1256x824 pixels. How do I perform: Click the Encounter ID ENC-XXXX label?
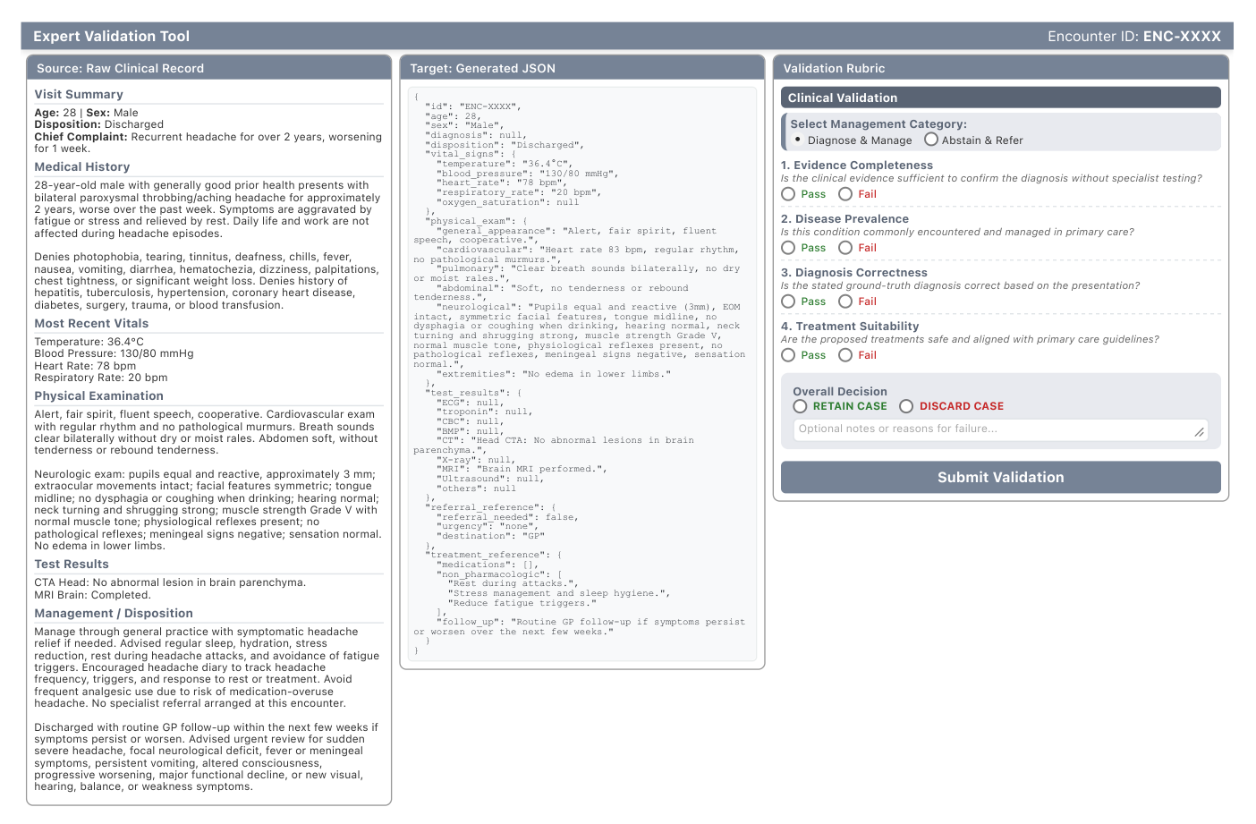click(1134, 37)
